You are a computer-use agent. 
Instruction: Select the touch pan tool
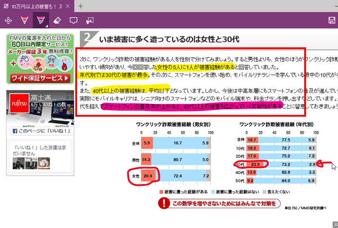tap(8, 20)
